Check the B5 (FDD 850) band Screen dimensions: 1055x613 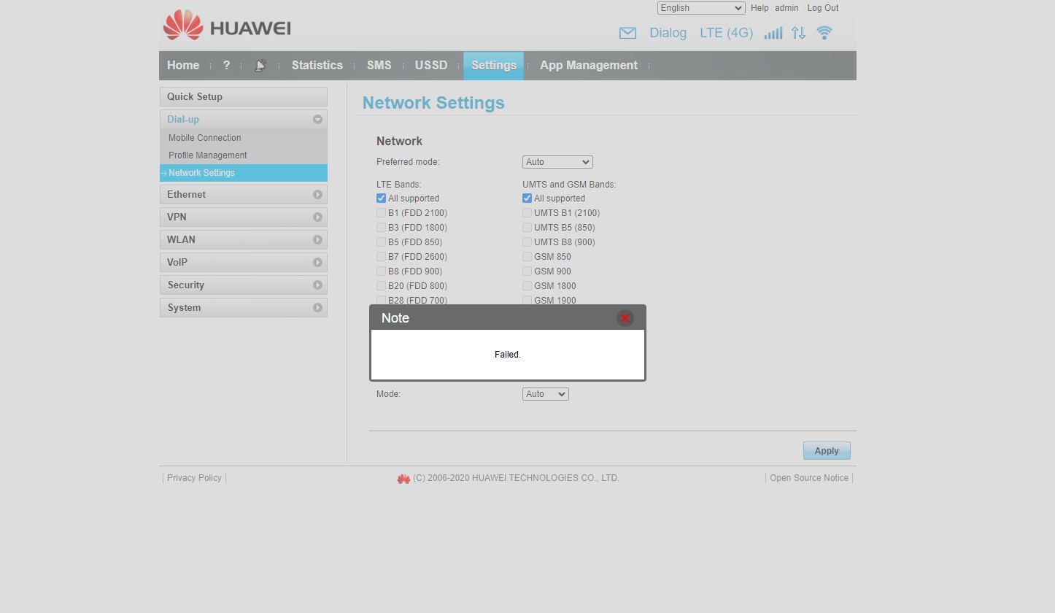pos(381,242)
